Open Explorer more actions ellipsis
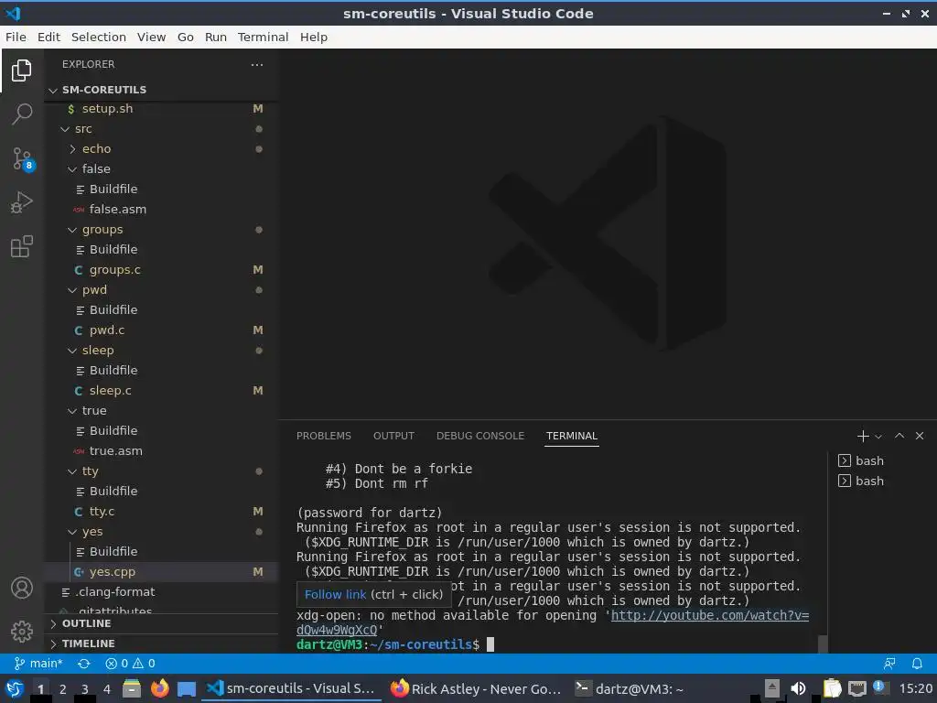Viewport: 937px width, 703px height. (x=257, y=65)
